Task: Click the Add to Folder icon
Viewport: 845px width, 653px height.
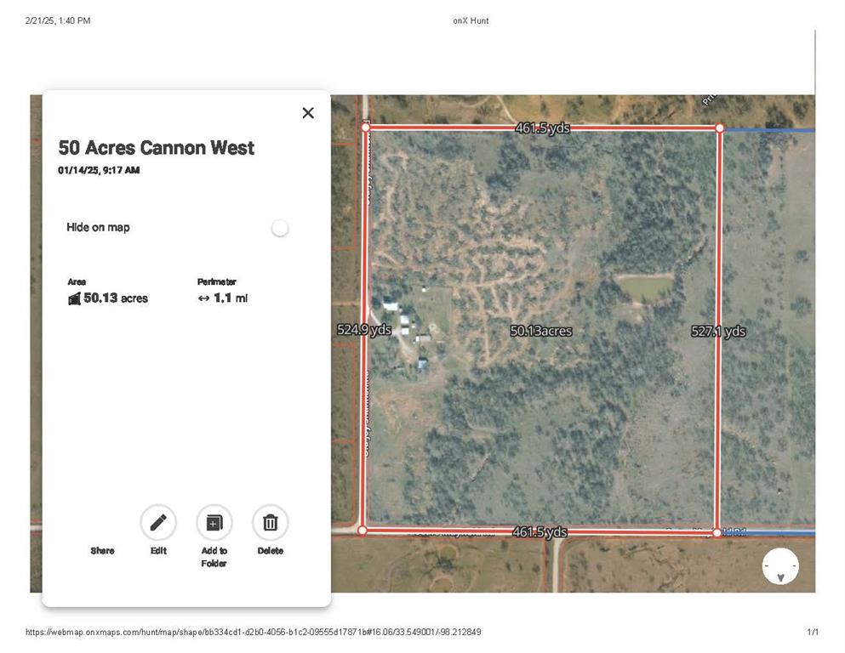Action: [214, 522]
